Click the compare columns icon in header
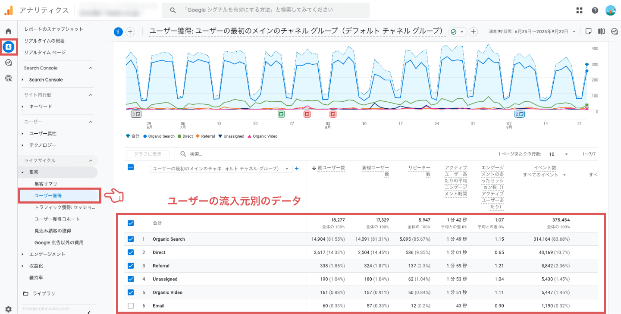Viewport: 621px width, 314px height. click(601, 31)
